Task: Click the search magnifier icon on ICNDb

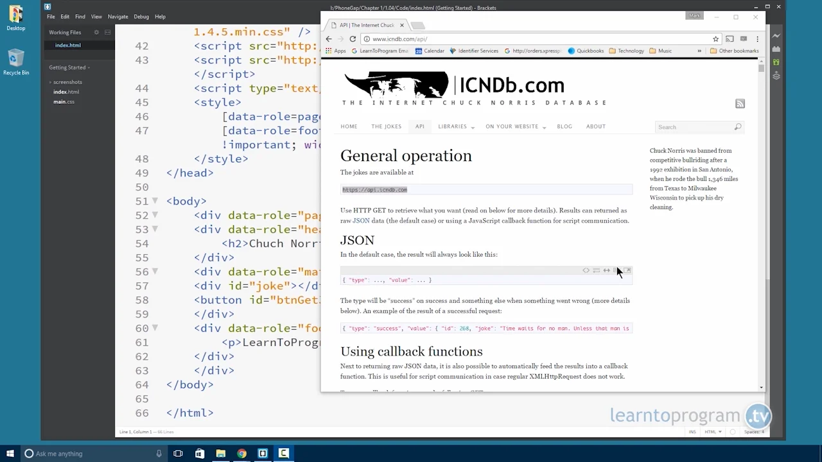Action: (x=738, y=127)
